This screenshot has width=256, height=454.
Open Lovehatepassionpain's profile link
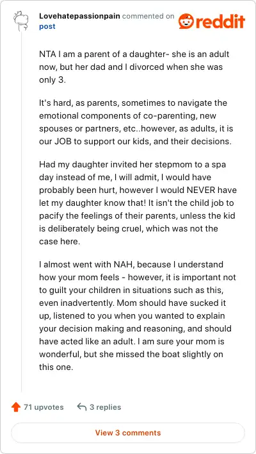point(79,16)
